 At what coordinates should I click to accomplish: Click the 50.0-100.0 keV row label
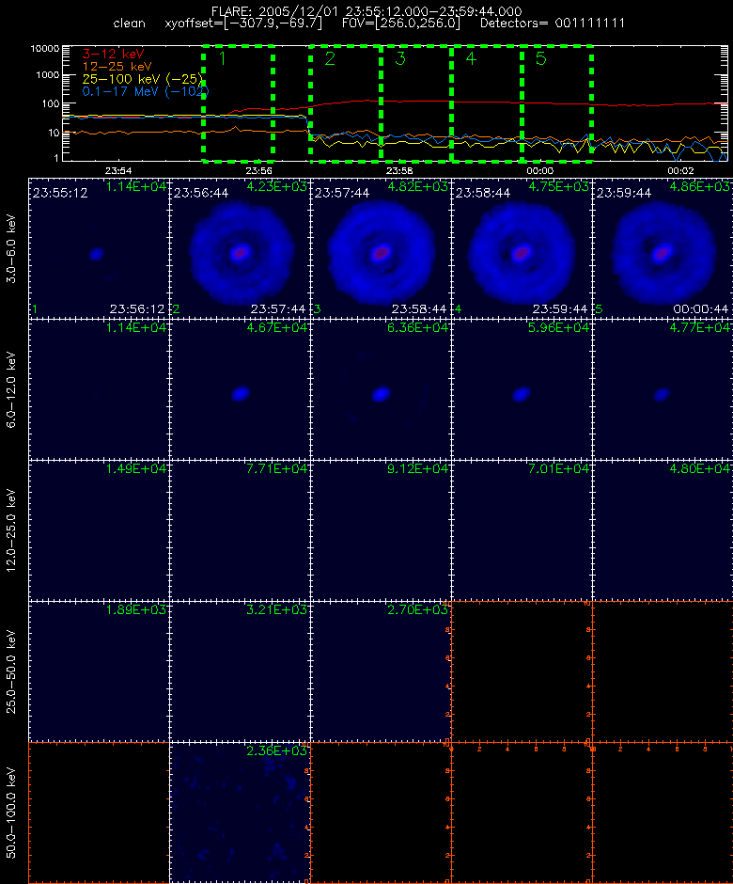[11, 813]
